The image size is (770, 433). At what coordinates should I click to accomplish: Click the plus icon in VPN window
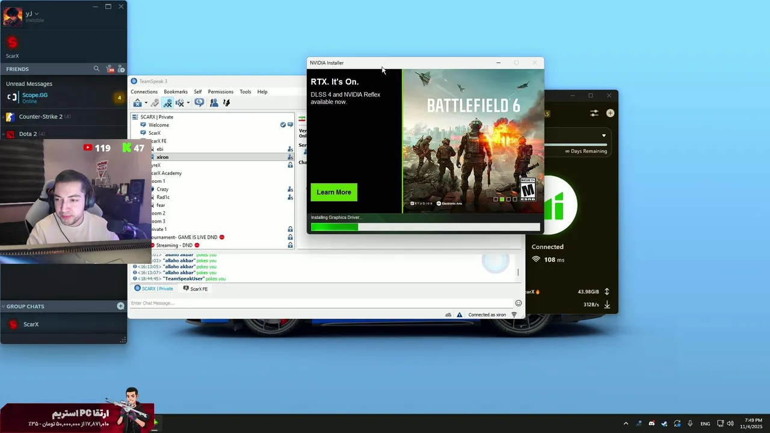click(610, 113)
